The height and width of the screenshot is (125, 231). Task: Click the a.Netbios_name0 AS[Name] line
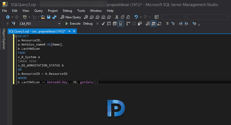41,44
